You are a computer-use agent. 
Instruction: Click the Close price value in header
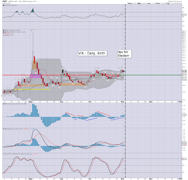(163, 3)
